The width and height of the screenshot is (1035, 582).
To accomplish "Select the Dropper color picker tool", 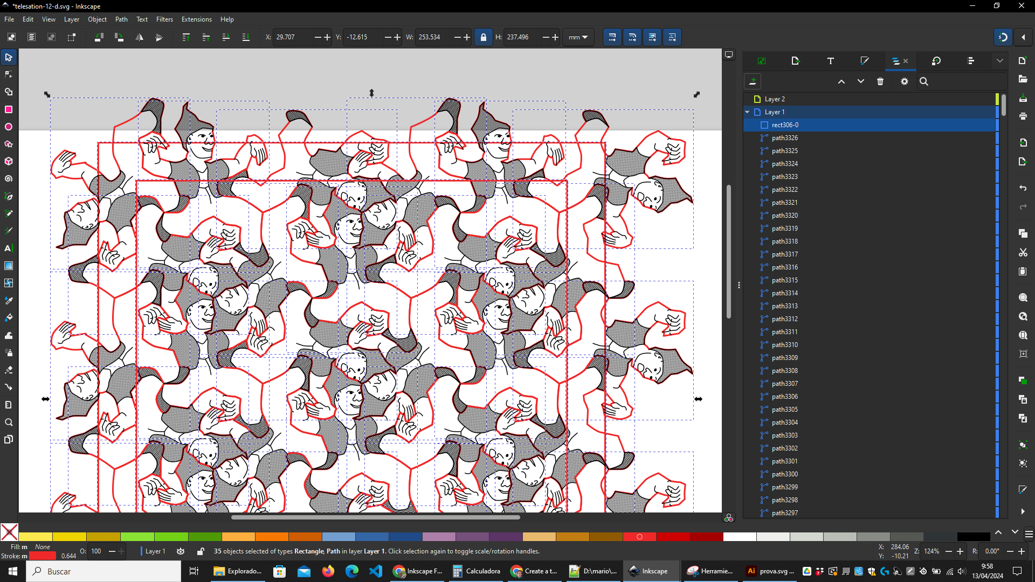I will click(9, 300).
